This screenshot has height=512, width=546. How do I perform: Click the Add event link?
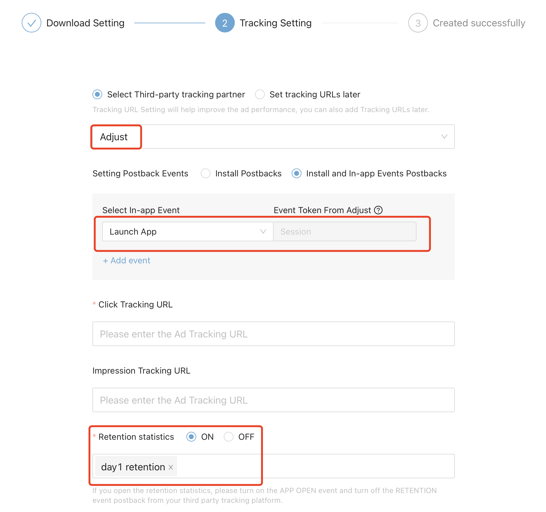(x=126, y=260)
